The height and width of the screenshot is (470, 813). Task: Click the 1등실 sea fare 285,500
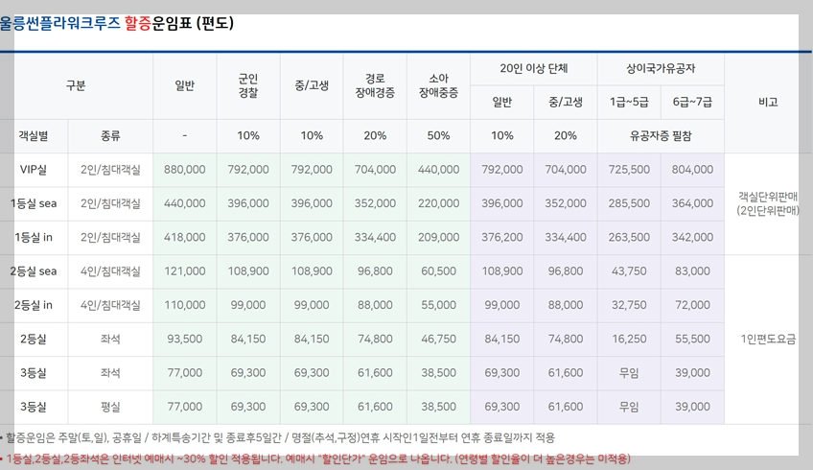(629, 203)
